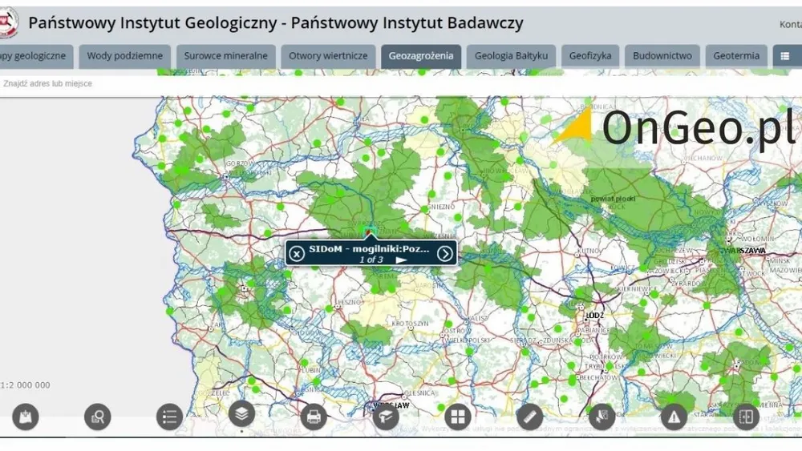The image size is (802, 451).
Task: Open the print map tool
Action: [314, 417]
